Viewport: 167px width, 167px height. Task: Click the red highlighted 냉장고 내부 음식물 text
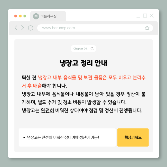click(x=57, y=77)
